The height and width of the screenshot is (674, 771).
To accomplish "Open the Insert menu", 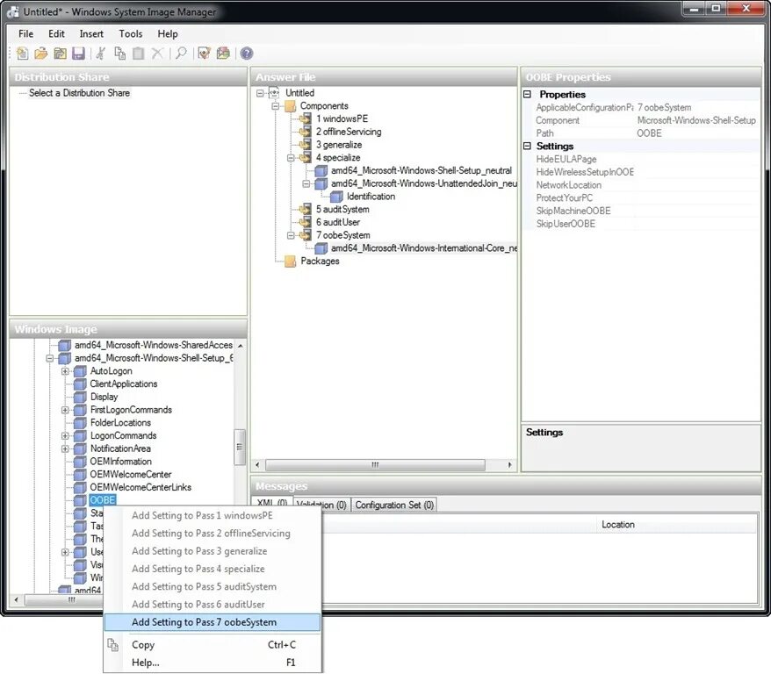I will 91,34.
